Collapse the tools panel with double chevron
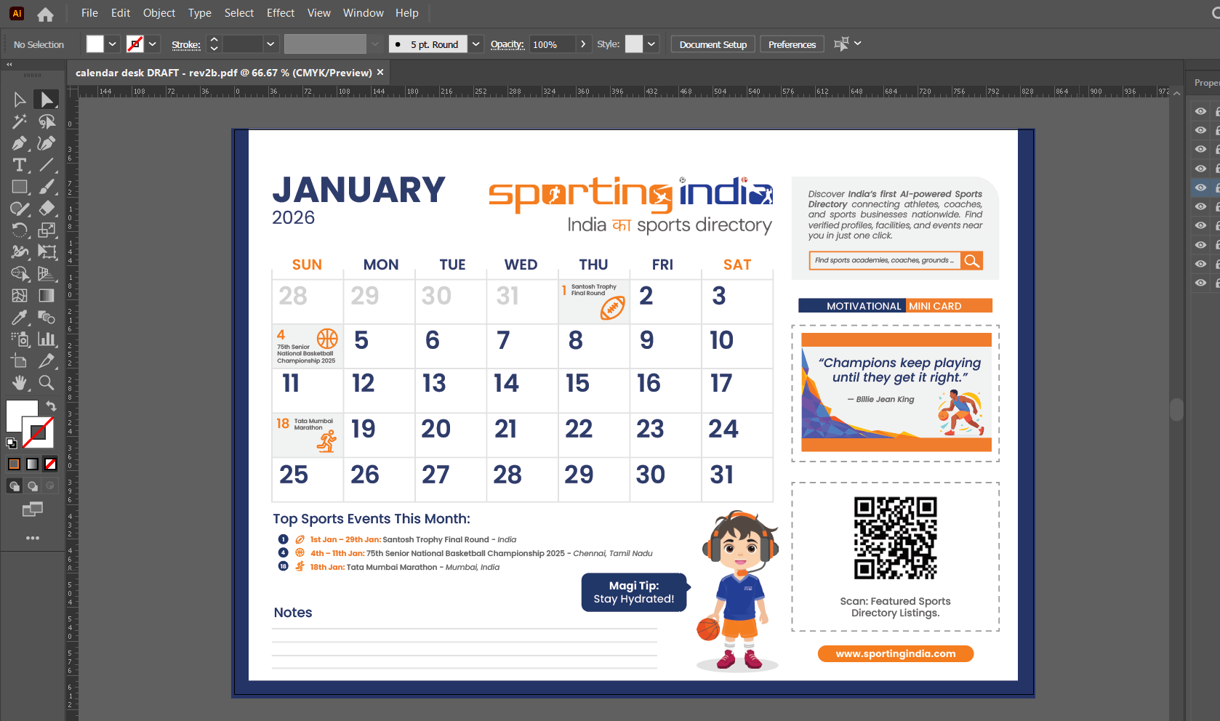Viewport: 1220px width, 721px height. pos(9,65)
